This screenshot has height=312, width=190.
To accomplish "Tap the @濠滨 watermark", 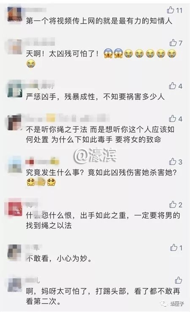I will (95, 156).
